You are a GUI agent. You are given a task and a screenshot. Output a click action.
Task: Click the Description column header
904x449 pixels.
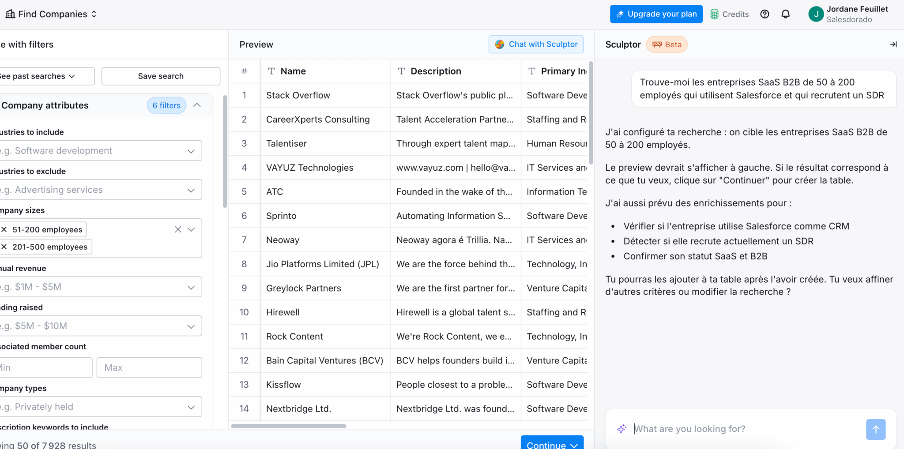[456, 71]
